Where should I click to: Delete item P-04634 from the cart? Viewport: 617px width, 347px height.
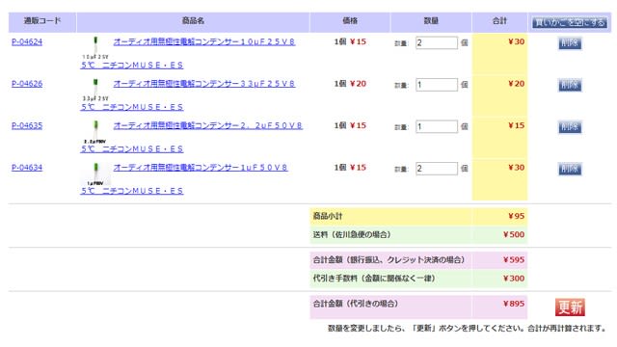tap(570, 169)
